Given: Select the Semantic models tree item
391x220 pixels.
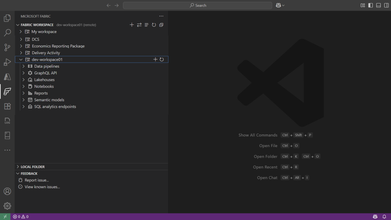Looking at the screenshot, I should coord(49,100).
